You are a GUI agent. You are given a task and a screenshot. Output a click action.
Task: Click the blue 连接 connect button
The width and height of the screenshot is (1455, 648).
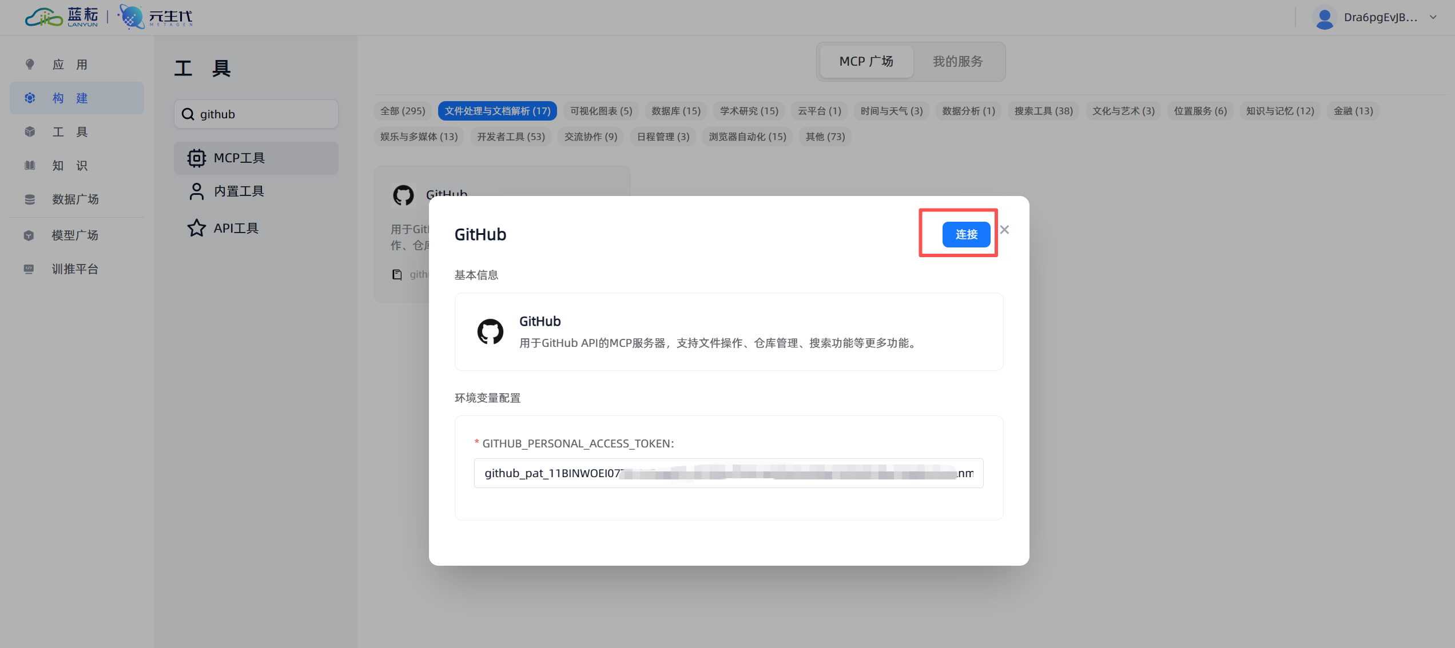(965, 234)
